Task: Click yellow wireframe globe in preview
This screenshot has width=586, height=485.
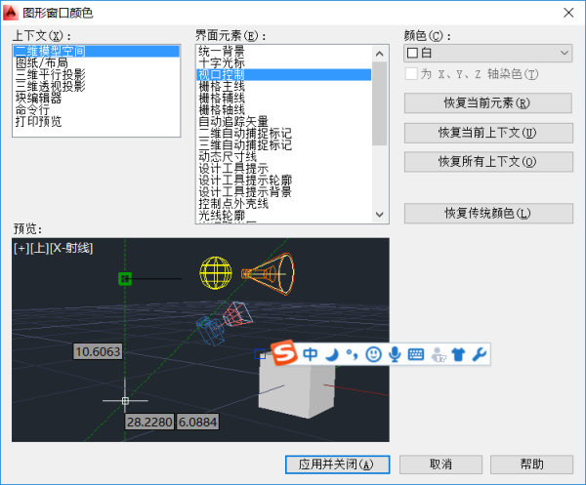Action: (x=216, y=273)
